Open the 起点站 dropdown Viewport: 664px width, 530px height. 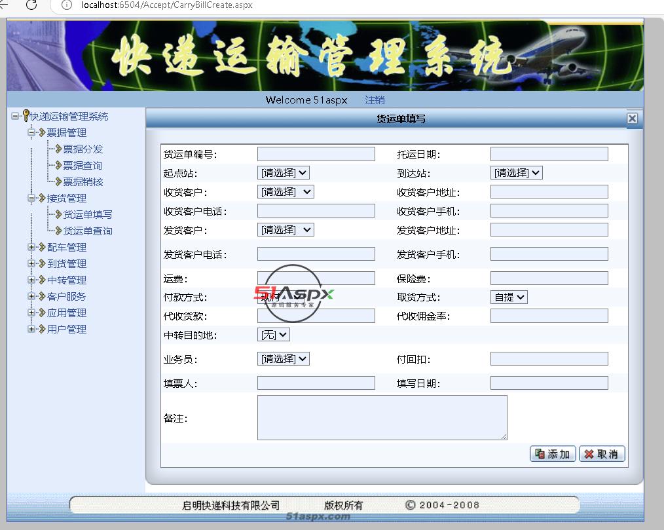point(284,173)
